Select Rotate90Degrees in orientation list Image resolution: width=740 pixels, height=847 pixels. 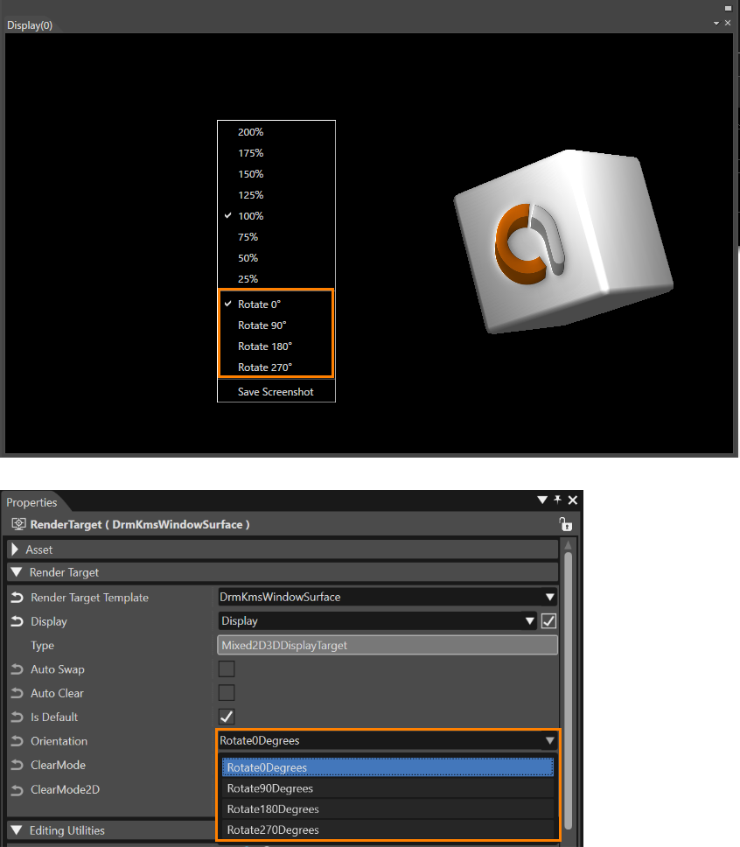(x=387, y=788)
